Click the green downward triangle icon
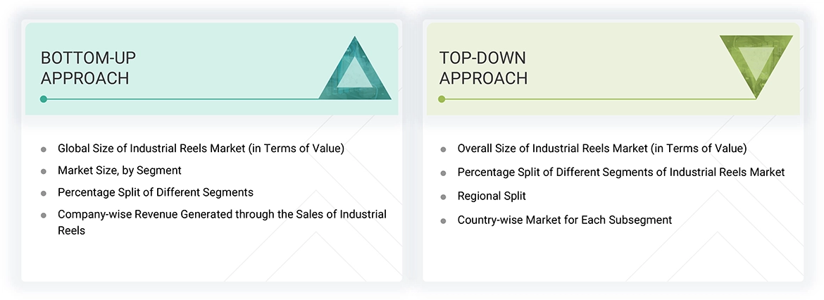Image resolution: width=824 pixels, height=300 pixels. [756, 65]
